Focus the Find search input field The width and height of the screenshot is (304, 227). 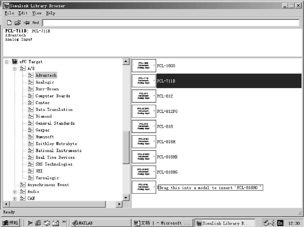(171, 23)
